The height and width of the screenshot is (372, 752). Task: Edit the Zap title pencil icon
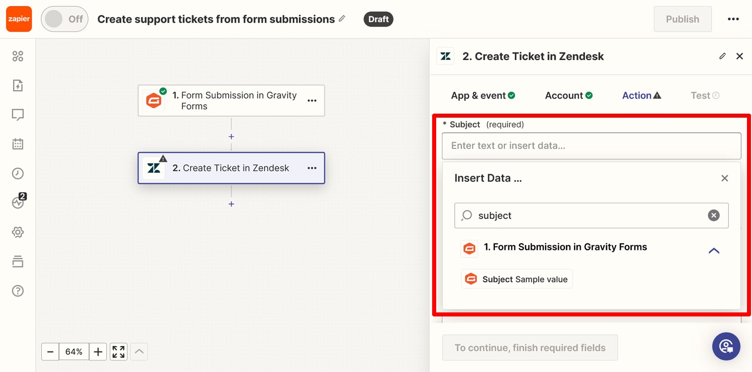(x=342, y=19)
